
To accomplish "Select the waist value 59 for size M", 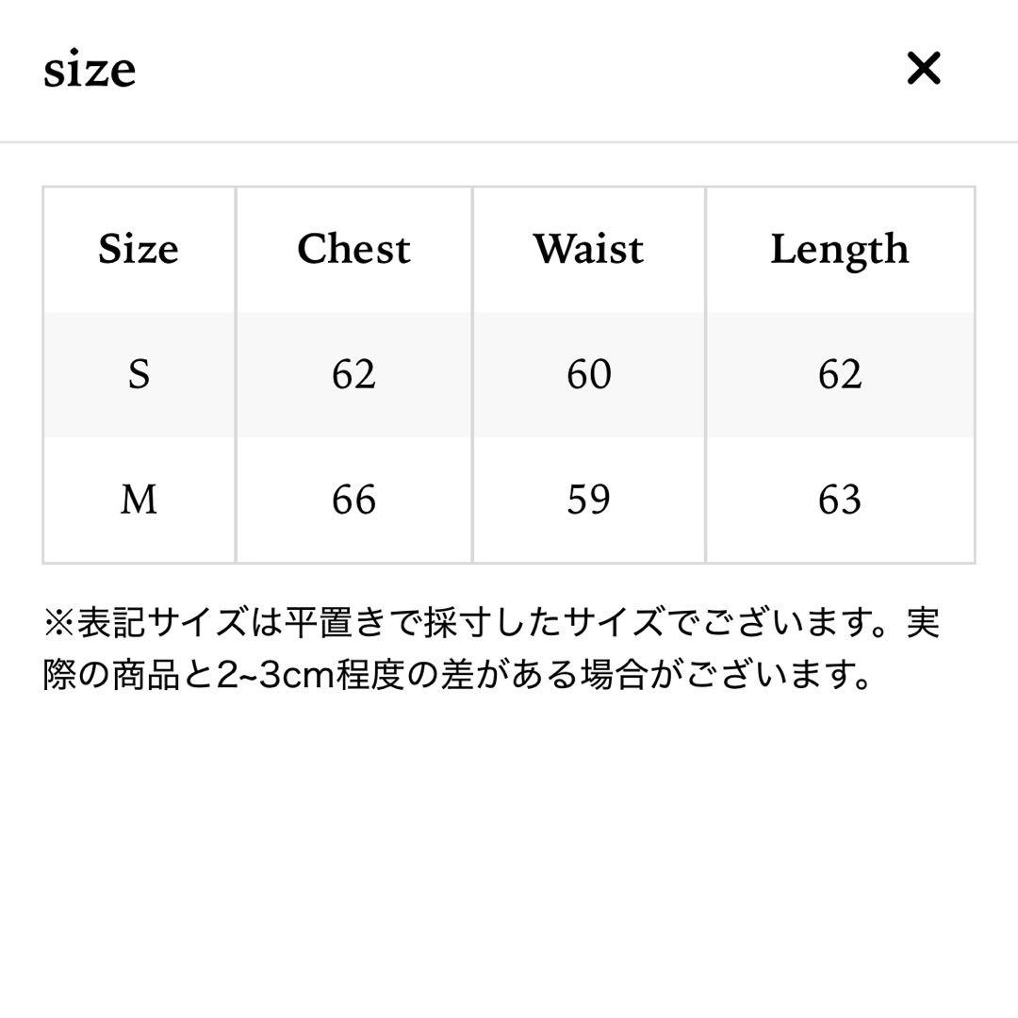I will (587, 500).
